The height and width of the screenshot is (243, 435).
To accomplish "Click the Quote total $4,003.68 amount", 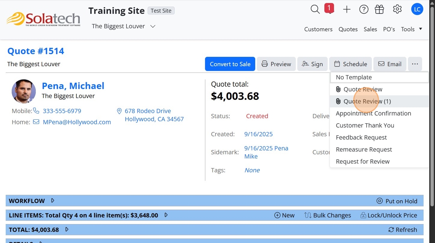I will coord(235,96).
